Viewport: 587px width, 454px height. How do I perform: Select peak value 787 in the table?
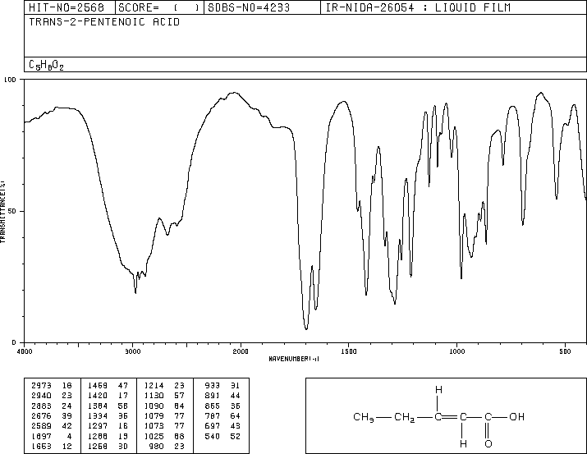tap(213, 415)
